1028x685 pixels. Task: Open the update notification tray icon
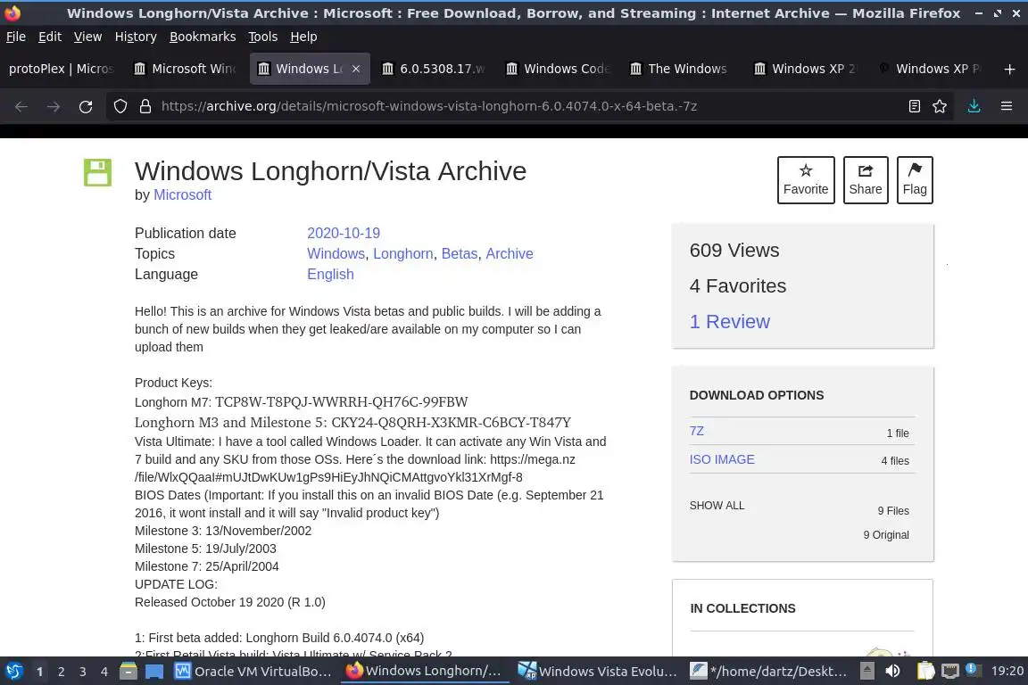point(974,669)
